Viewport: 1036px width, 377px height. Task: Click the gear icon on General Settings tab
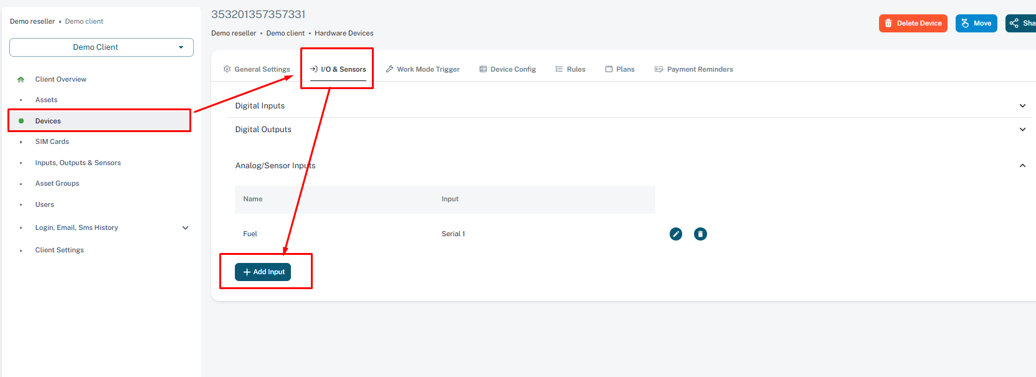(227, 69)
